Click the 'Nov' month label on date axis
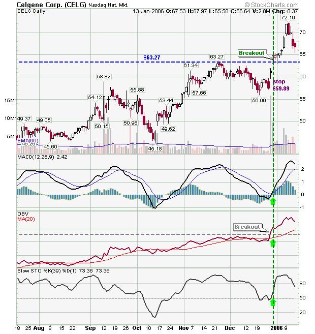The image size is (315, 334). 183,328
